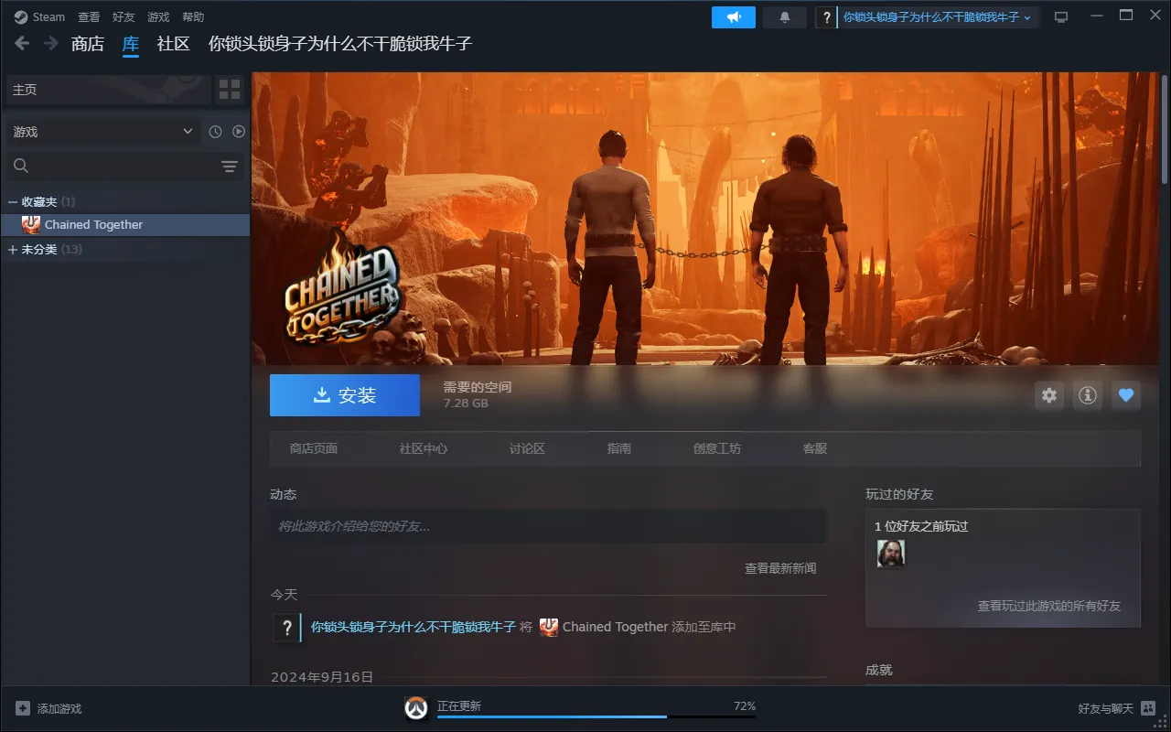
Task: Open the 查看 menu
Action: pos(89,17)
